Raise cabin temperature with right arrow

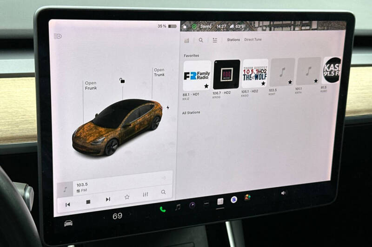pyautogui.click(x=130, y=214)
